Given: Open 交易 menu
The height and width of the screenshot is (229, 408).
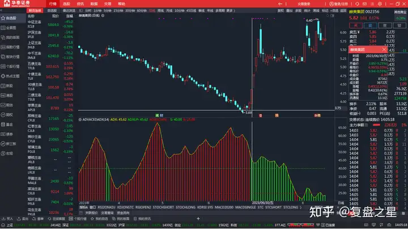Looking at the screenshot, I should [108, 4].
